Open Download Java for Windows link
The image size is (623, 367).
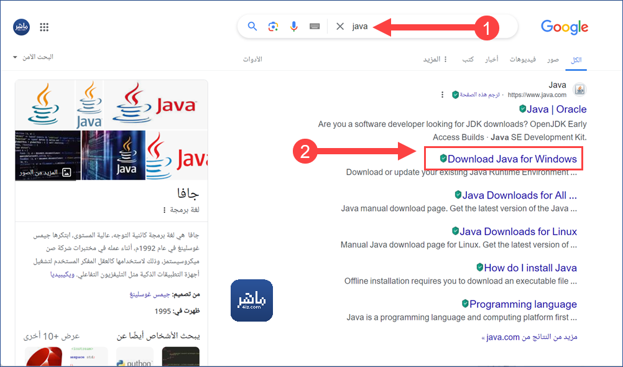(512, 159)
